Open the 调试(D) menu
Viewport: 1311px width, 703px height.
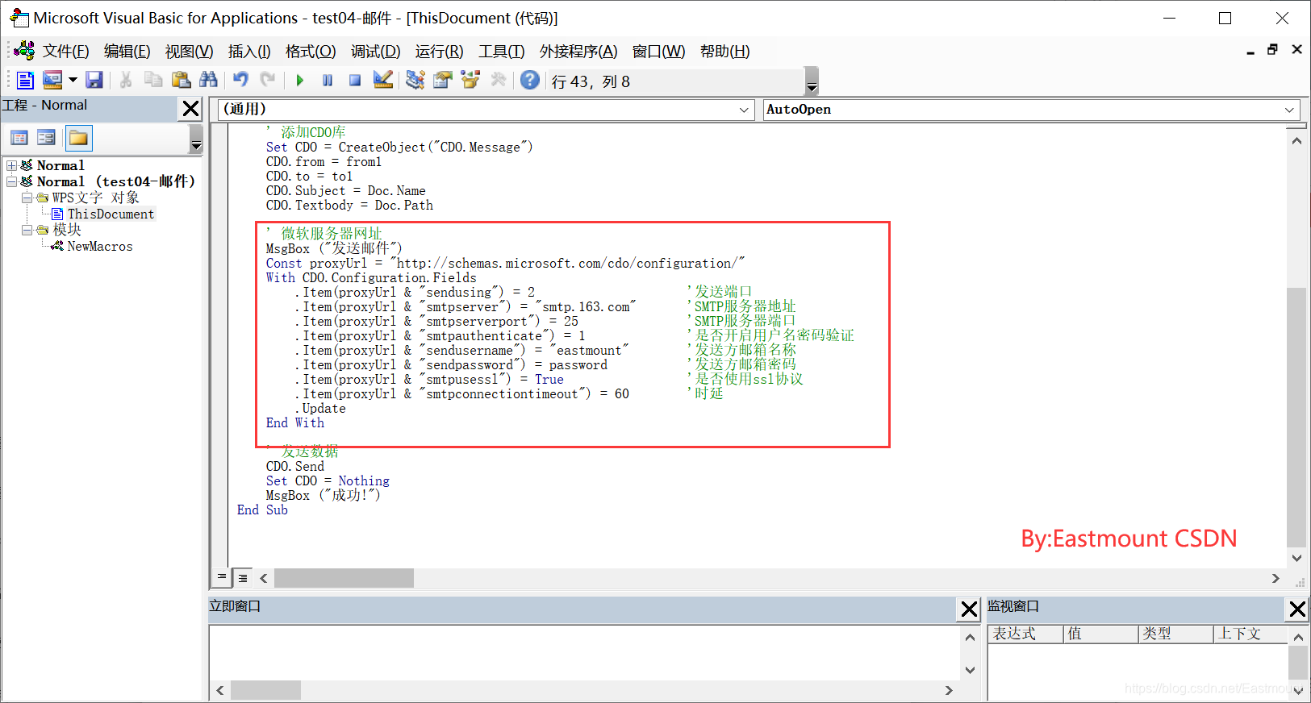click(375, 52)
